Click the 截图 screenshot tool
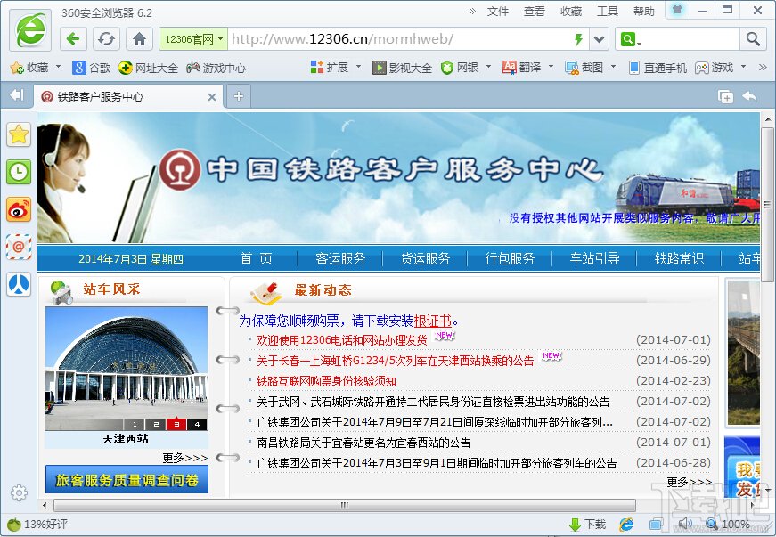 click(x=584, y=68)
